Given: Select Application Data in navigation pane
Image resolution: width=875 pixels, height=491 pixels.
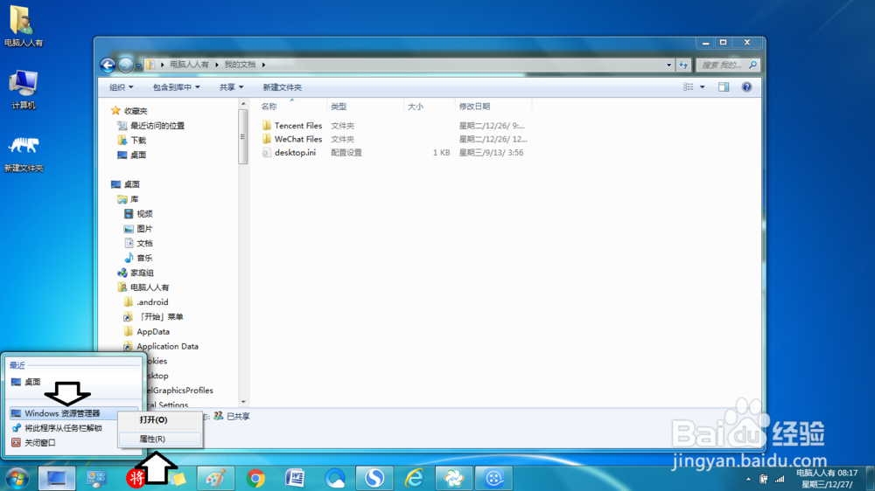Looking at the screenshot, I should point(167,346).
